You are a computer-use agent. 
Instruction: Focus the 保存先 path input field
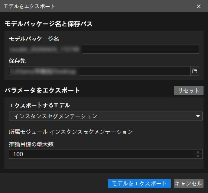[x=100, y=71]
